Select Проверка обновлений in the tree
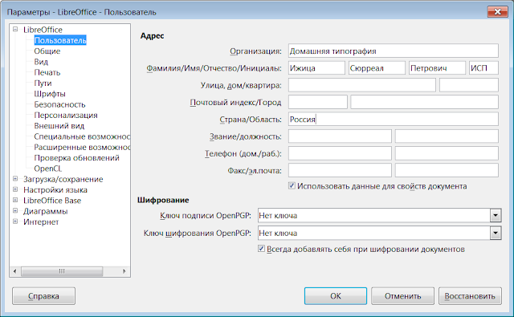The width and height of the screenshot is (514, 317). [x=77, y=158]
